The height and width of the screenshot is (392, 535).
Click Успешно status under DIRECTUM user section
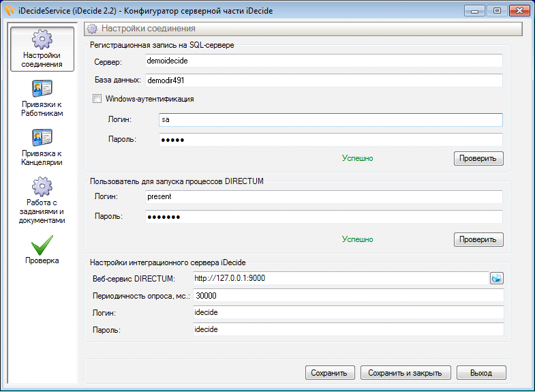(x=358, y=239)
